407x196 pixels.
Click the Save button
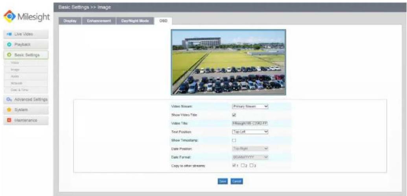(223, 181)
